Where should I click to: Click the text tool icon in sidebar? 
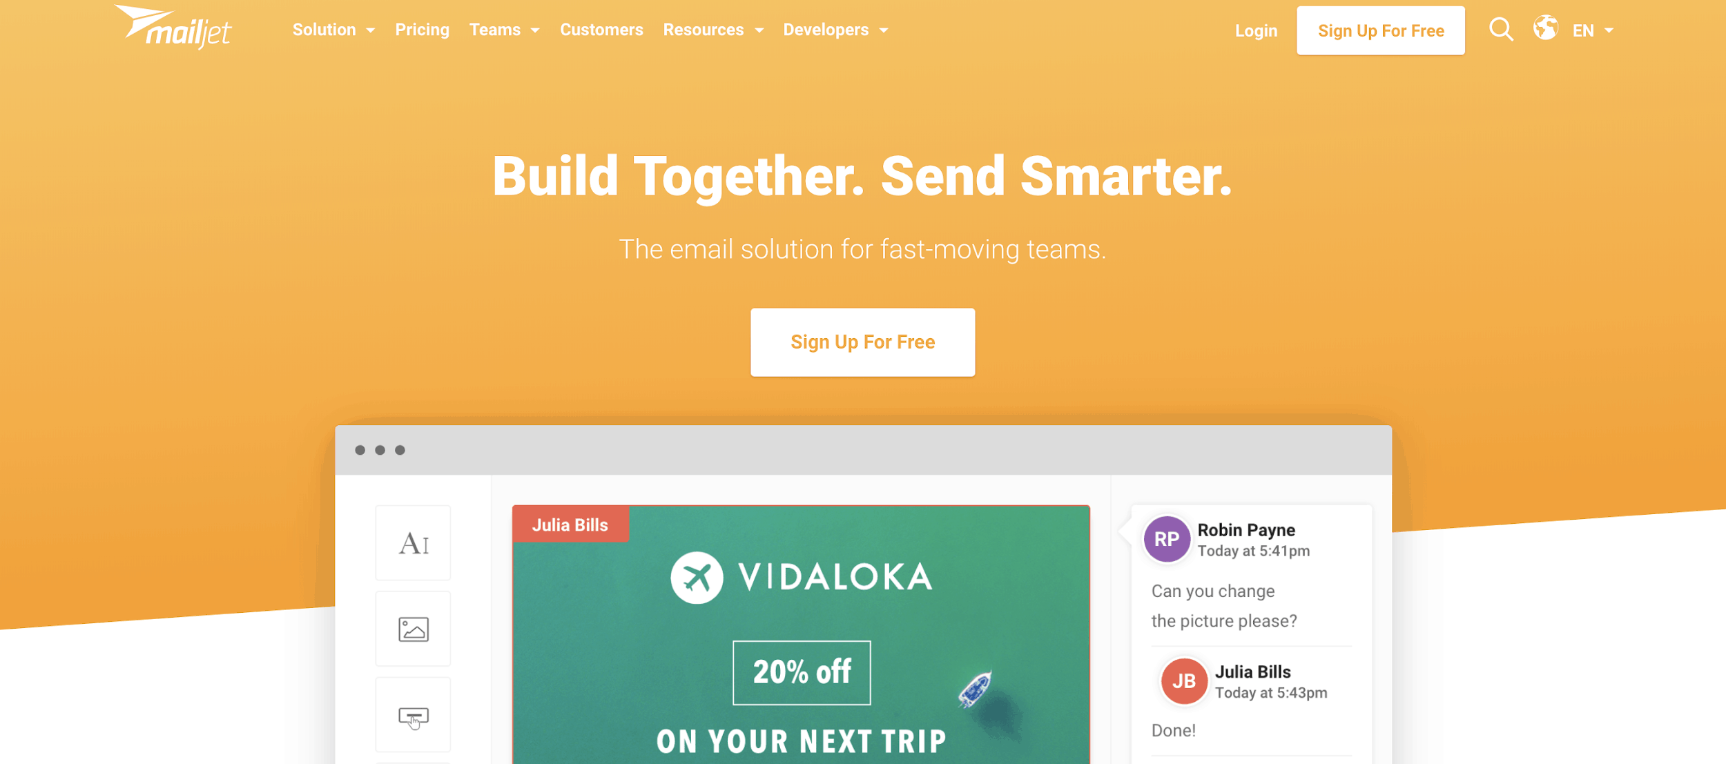pyautogui.click(x=414, y=544)
